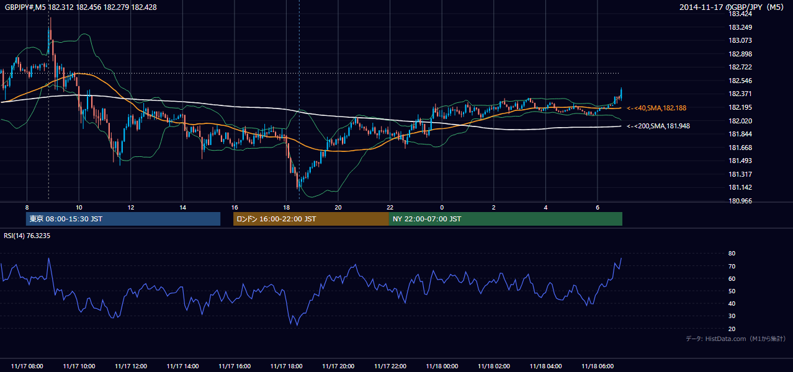
Task: Click the 180.966 price axis label
Action: click(x=740, y=201)
